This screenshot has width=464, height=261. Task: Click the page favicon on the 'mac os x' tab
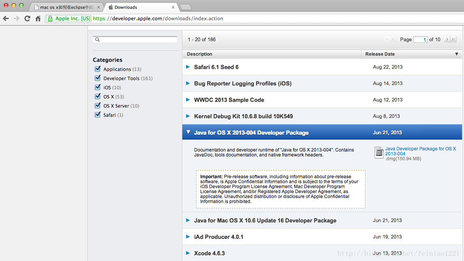(x=36, y=7)
